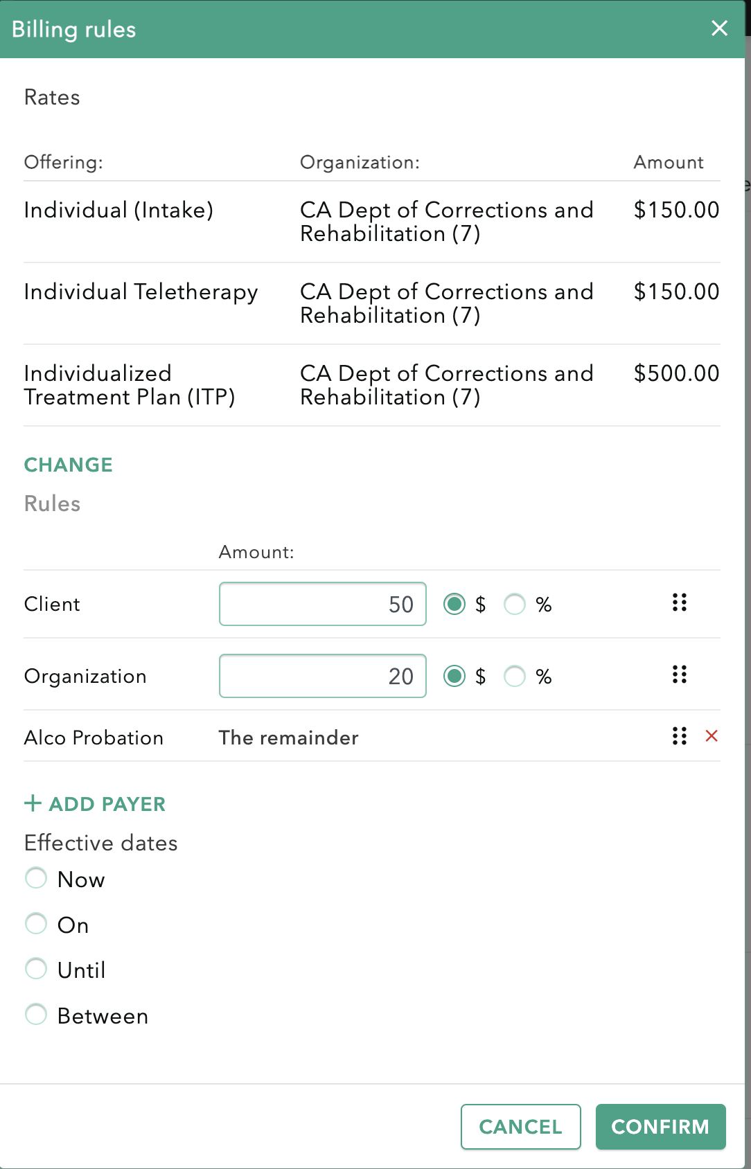
Task: Click the drag handle for Alco Probation row
Action: [x=679, y=736]
